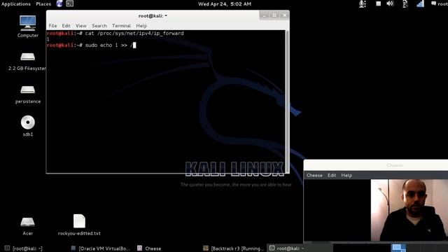Open the terminal View menu
The image size is (448, 252).
tap(81, 26)
